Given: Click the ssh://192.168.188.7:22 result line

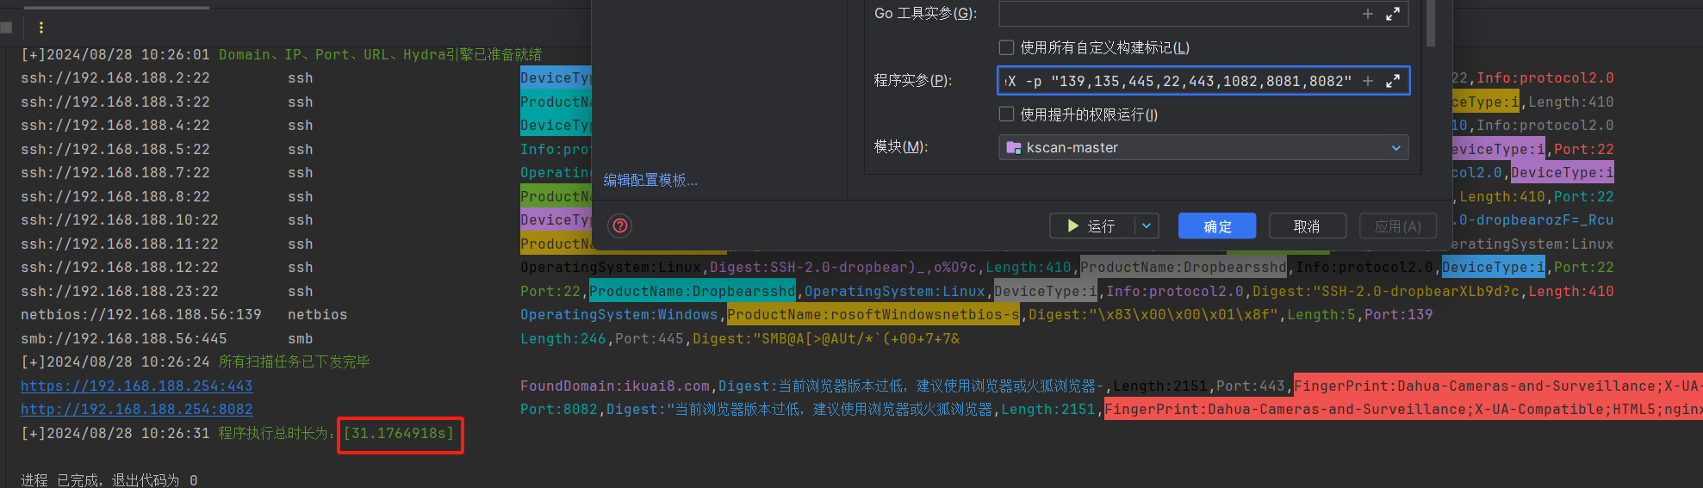Looking at the screenshot, I should [x=115, y=172].
